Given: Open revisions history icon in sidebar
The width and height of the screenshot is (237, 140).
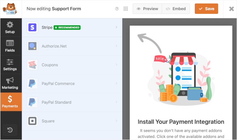Looking at the screenshot, I should [10, 130].
